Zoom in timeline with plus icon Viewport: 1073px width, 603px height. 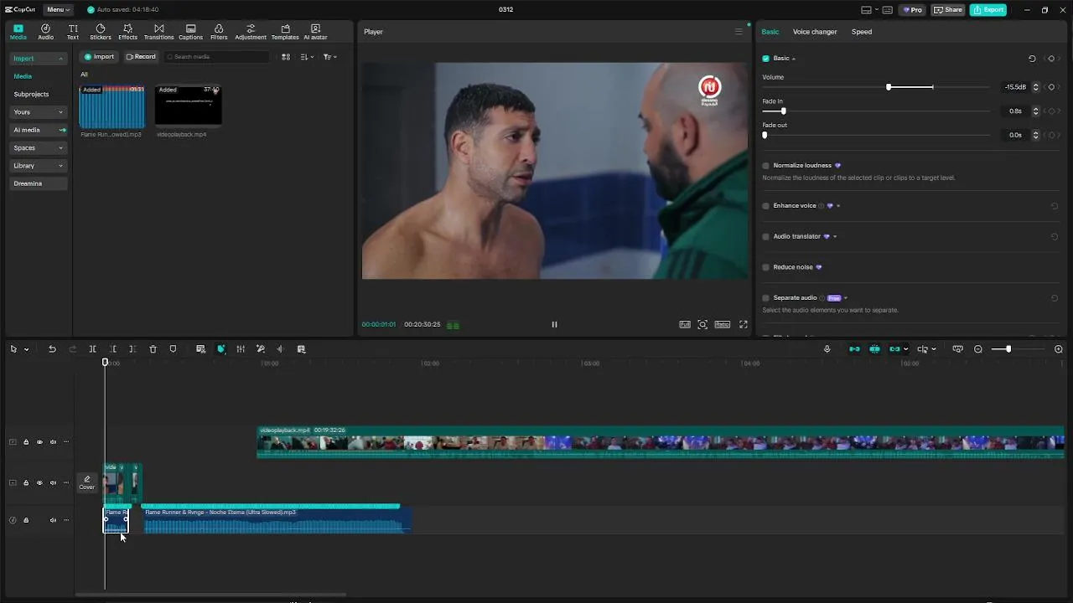coord(1058,349)
